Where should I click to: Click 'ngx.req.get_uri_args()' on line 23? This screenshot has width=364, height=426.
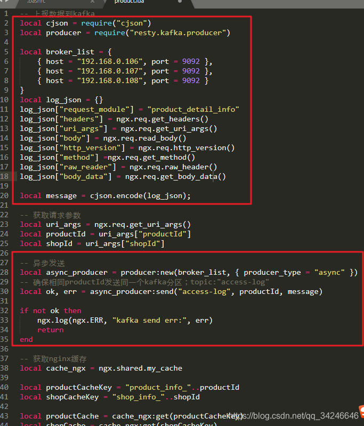(142, 225)
